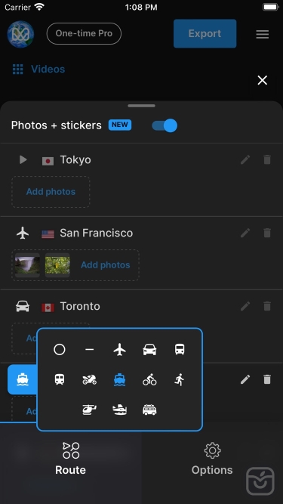Tap the One-time Pro button
This screenshot has height=504, width=283.
[84, 33]
